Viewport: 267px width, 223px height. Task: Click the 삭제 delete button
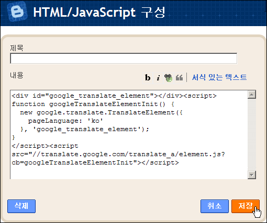[21, 206]
